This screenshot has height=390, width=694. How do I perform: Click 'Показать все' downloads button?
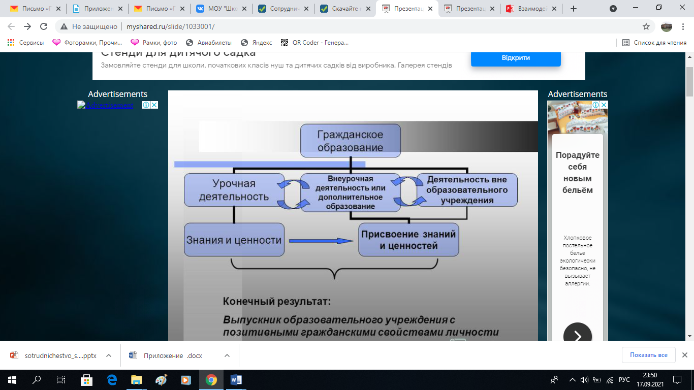click(648, 355)
